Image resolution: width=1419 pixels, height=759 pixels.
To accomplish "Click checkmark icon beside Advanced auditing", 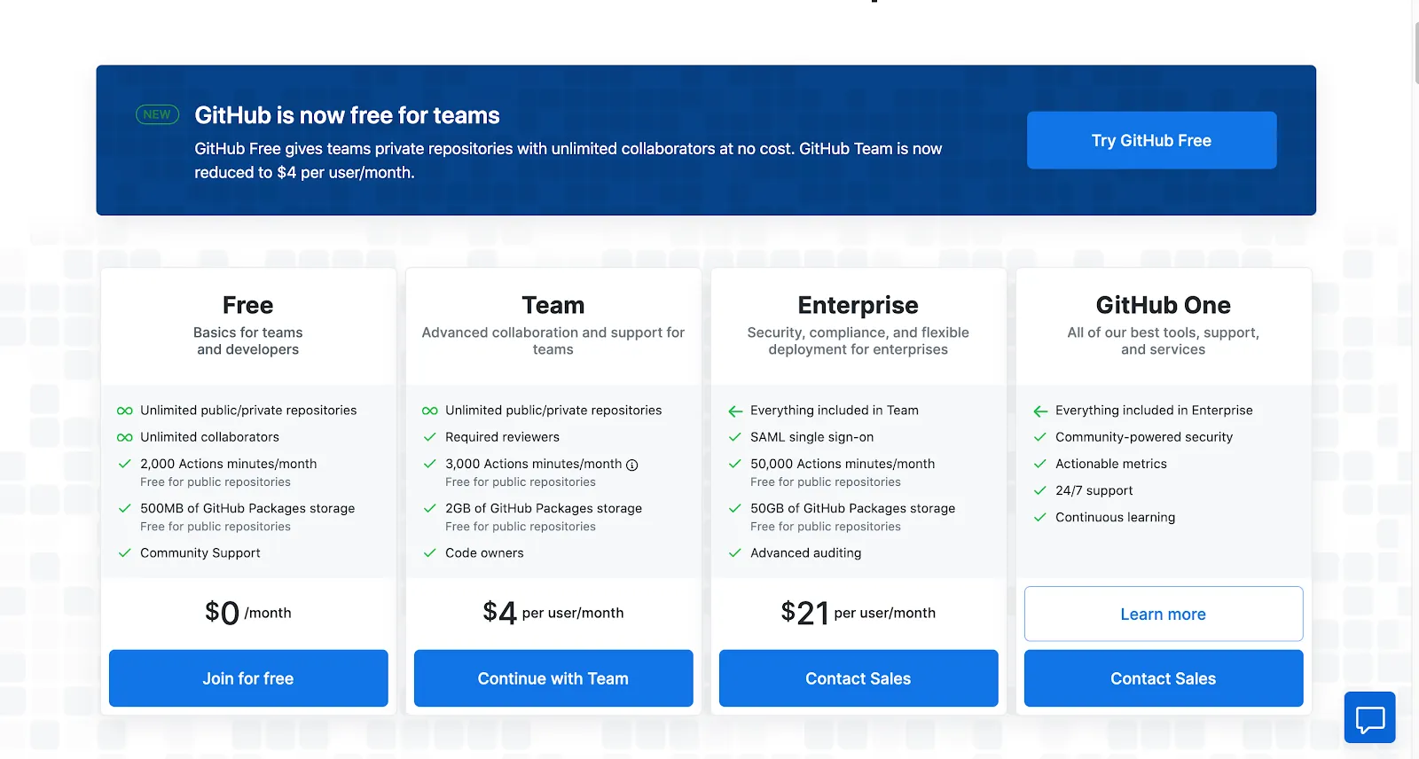I will 735,552.
